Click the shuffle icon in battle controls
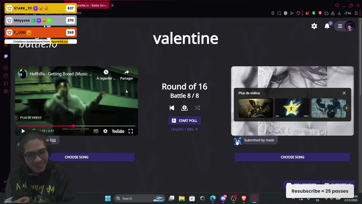 coord(197,108)
